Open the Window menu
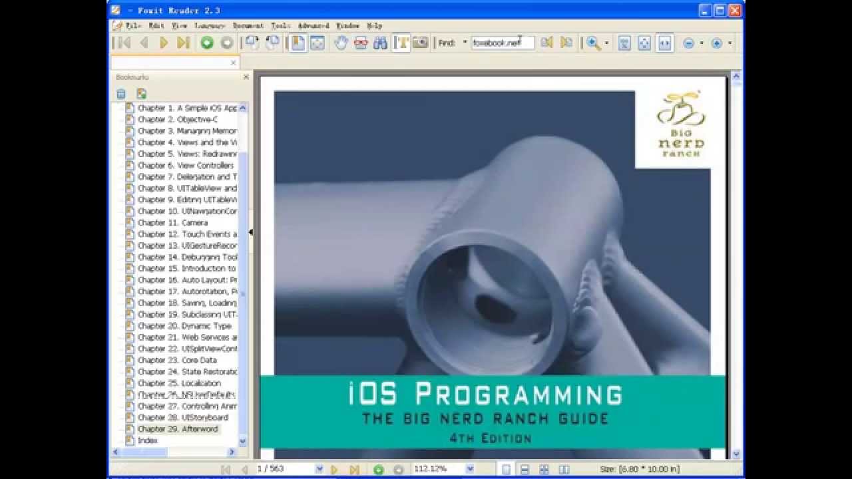The height and width of the screenshot is (479, 852). tap(347, 25)
